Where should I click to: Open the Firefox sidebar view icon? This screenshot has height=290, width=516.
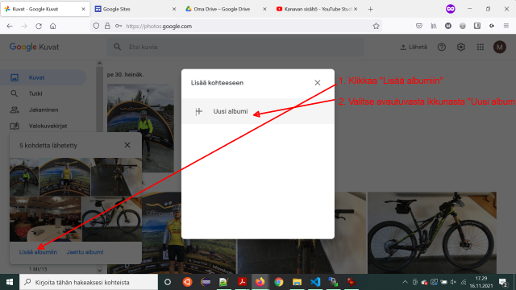477,26
